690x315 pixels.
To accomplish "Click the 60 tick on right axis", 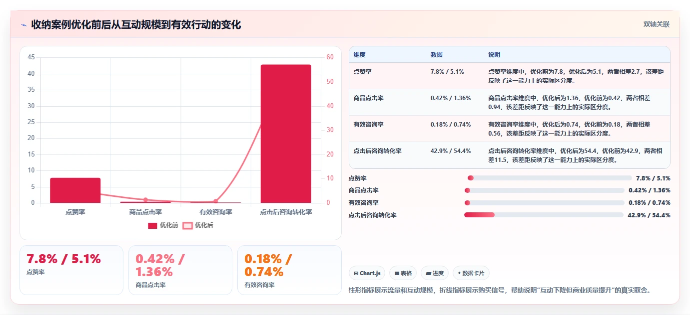I will [330, 57].
